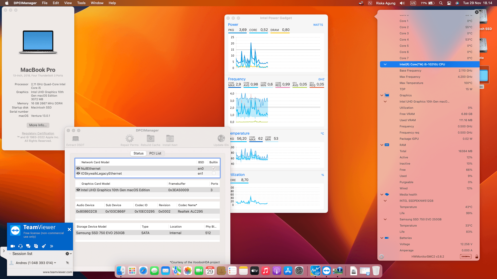Click eye icon beside Intel UHD Graphics row
This screenshot has width=497, height=279.
coord(78,190)
